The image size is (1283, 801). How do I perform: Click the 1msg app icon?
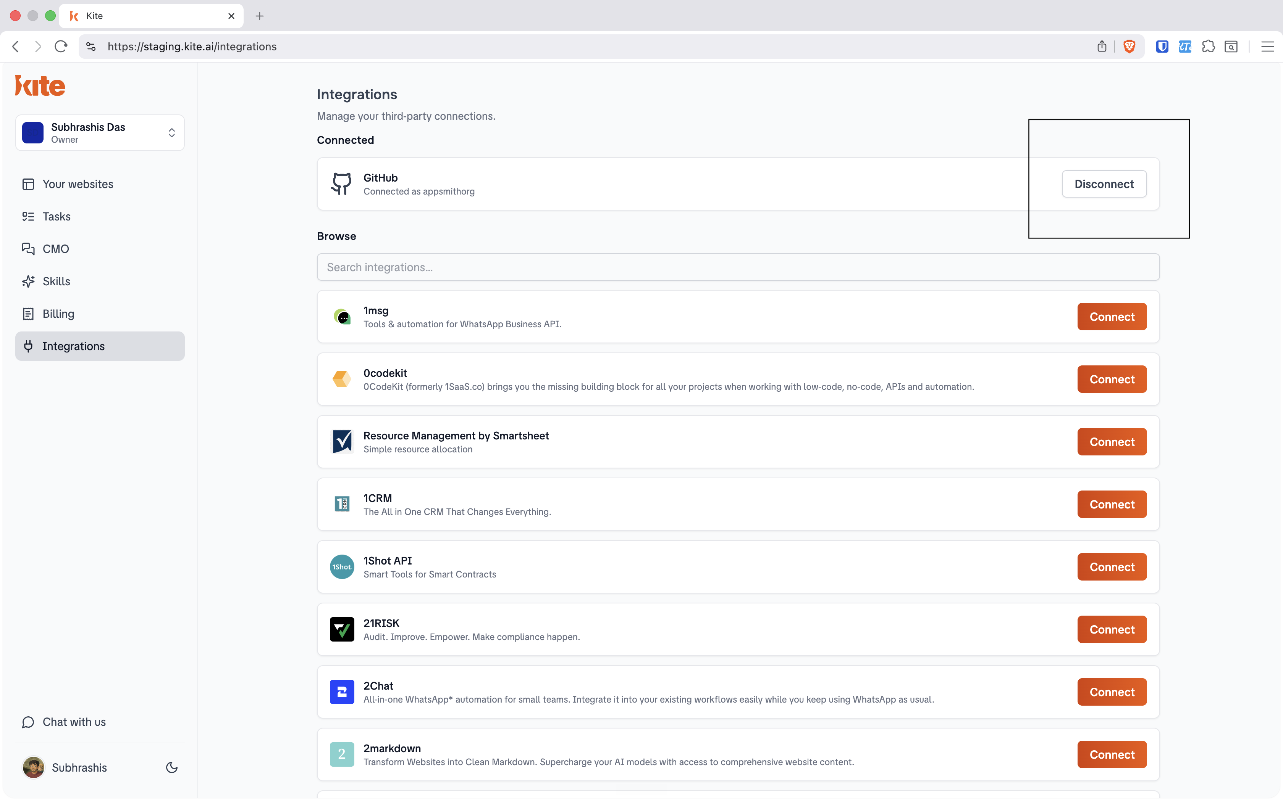click(x=342, y=317)
